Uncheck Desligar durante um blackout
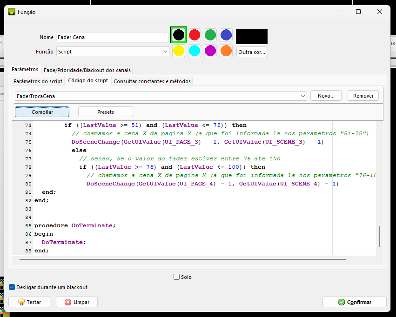 point(12,287)
